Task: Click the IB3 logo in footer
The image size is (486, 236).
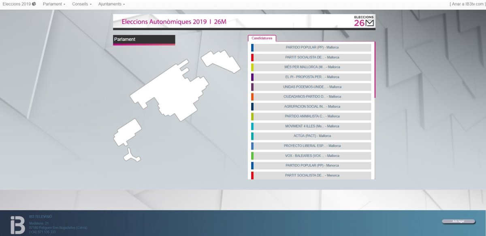Action: (17, 225)
